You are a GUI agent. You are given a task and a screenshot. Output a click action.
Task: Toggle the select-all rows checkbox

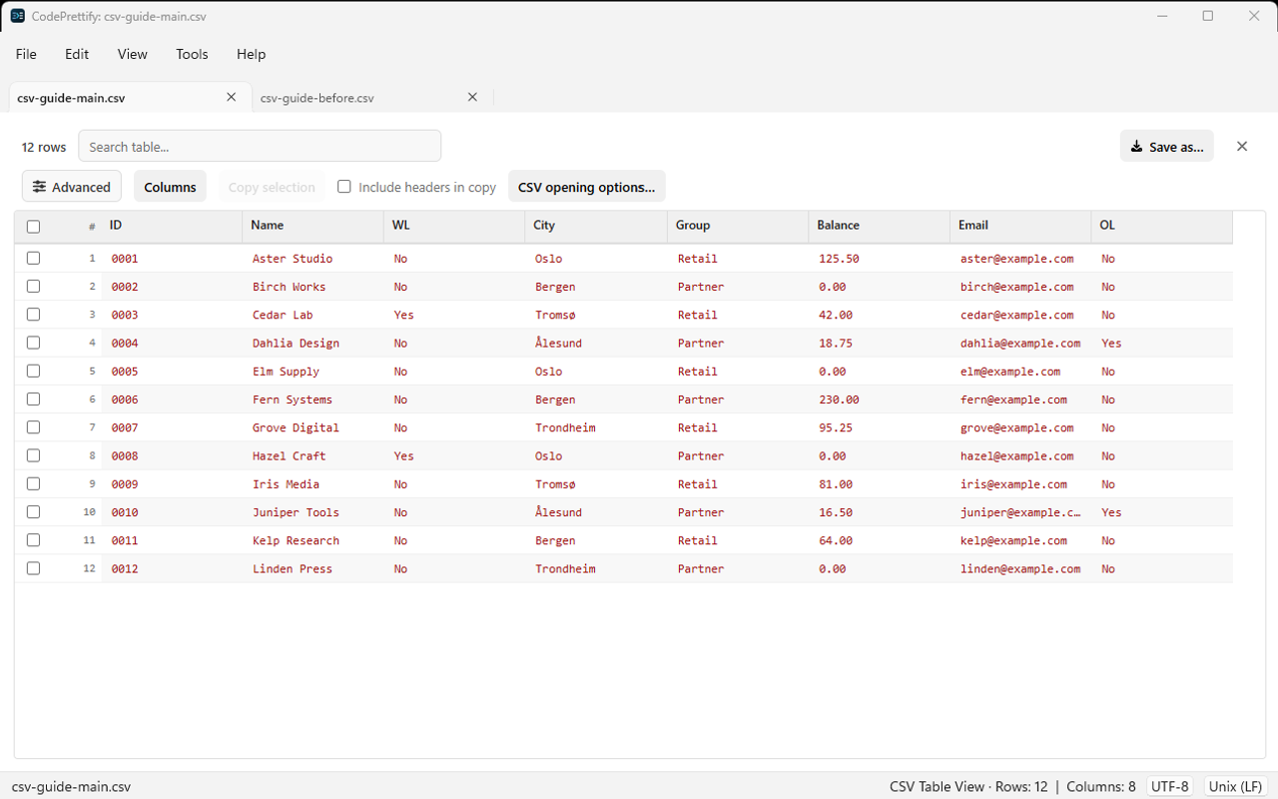pos(33,227)
